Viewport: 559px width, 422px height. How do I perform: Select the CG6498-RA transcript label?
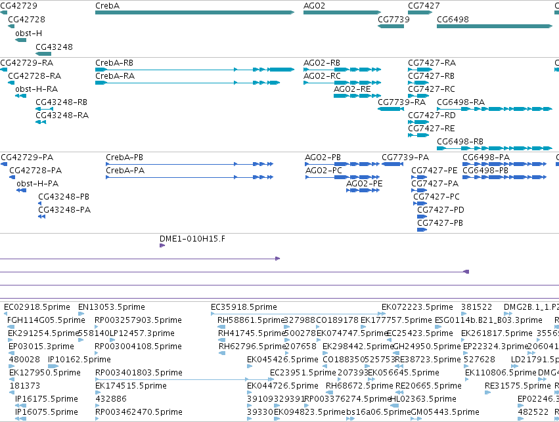coord(460,102)
